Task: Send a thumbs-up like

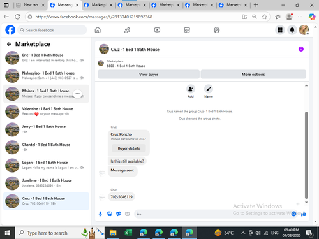Action: (x=304, y=214)
